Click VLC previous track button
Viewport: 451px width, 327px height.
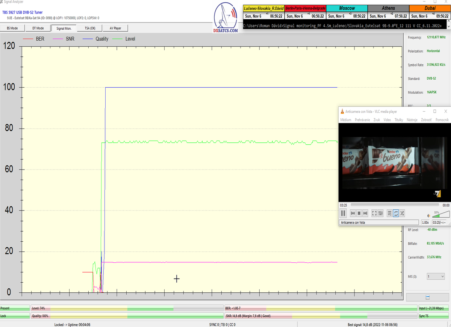pyautogui.click(x=353, y=213)
